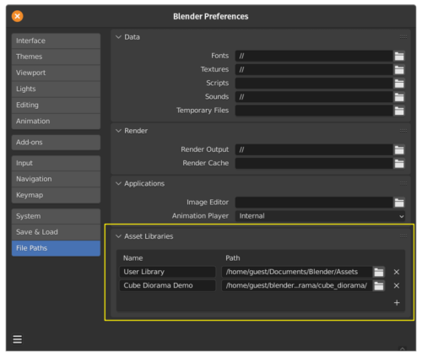The height and width of the screenshot is (357, 422).
Task: Open folder browser for Fonts path
Action: [399, 56]
